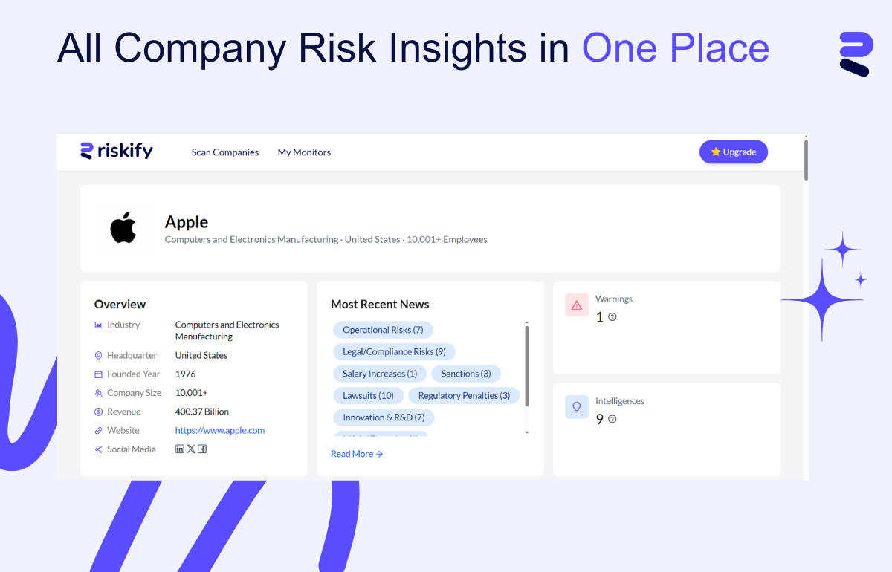The width and height of the screenshot is (892, 572).
Task: Click the Riskify logo in the navbar
Action: click(117, 151)
